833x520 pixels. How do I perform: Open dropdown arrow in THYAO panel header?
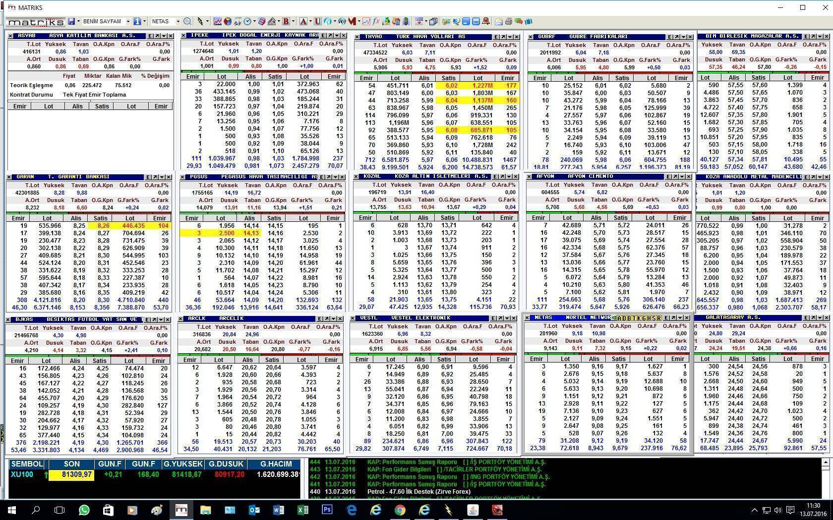coord(511,37)
